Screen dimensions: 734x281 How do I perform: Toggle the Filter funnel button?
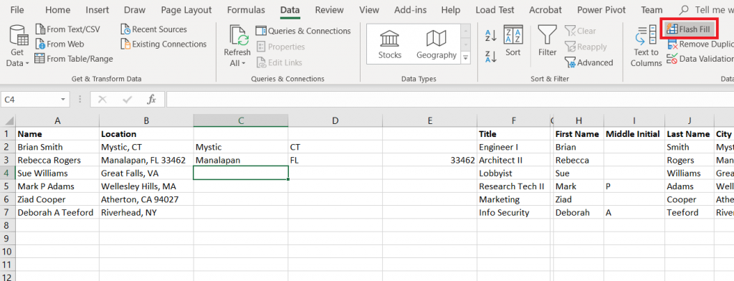coord(547,41)
